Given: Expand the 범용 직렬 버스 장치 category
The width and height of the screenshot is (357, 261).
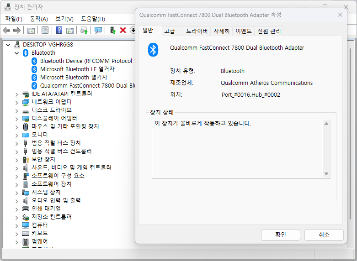Looking at the screenshot, I should point(16,143).
